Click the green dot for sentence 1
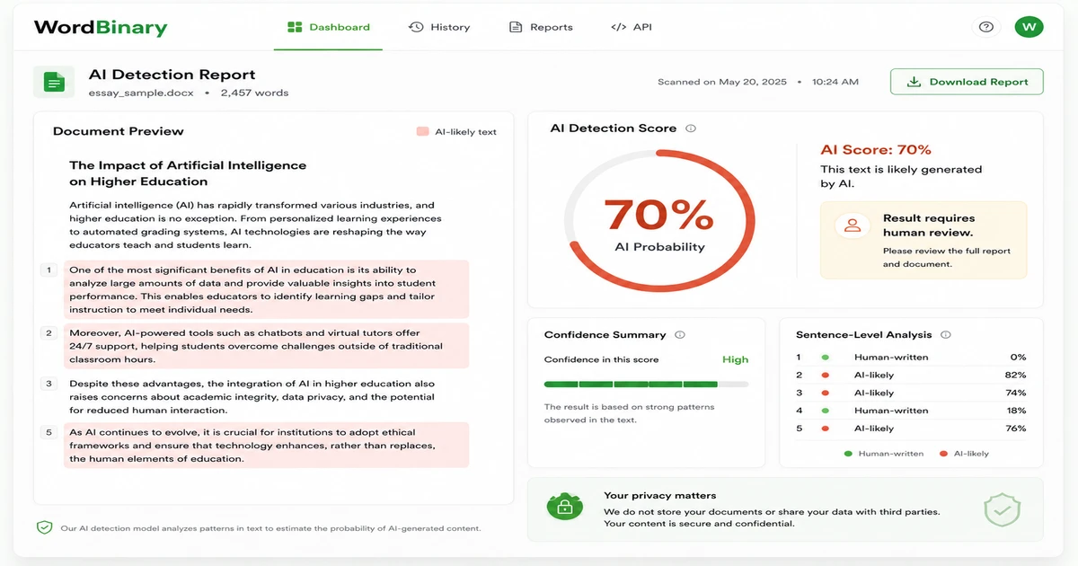 click(x=825, y=357)
